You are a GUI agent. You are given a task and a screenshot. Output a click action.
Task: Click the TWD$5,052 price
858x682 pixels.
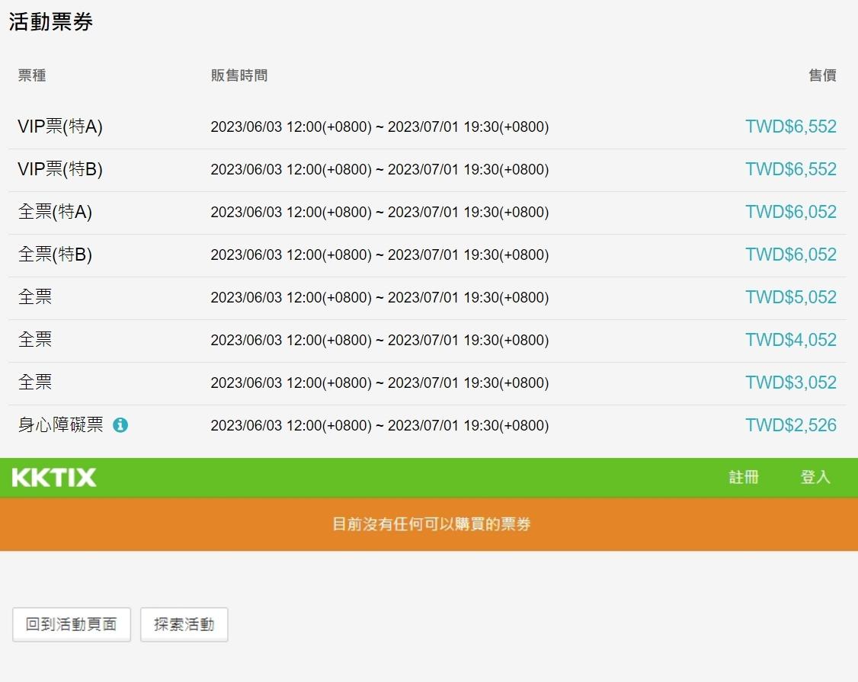point(791,297)
